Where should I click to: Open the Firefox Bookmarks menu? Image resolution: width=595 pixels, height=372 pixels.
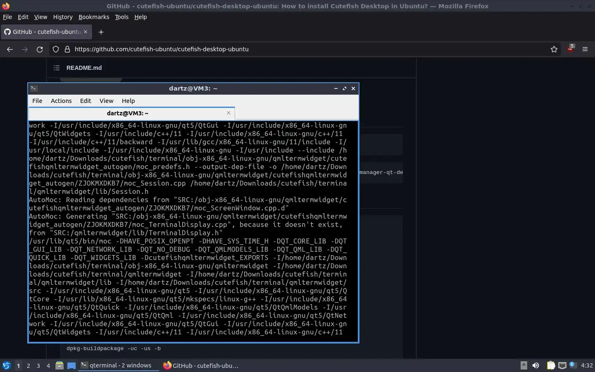[x=94, y=17]
